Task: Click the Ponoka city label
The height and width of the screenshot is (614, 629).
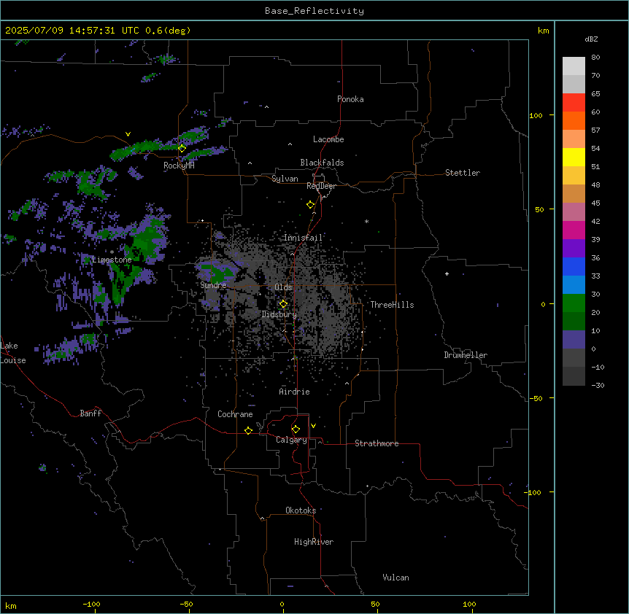Action: 350,99
